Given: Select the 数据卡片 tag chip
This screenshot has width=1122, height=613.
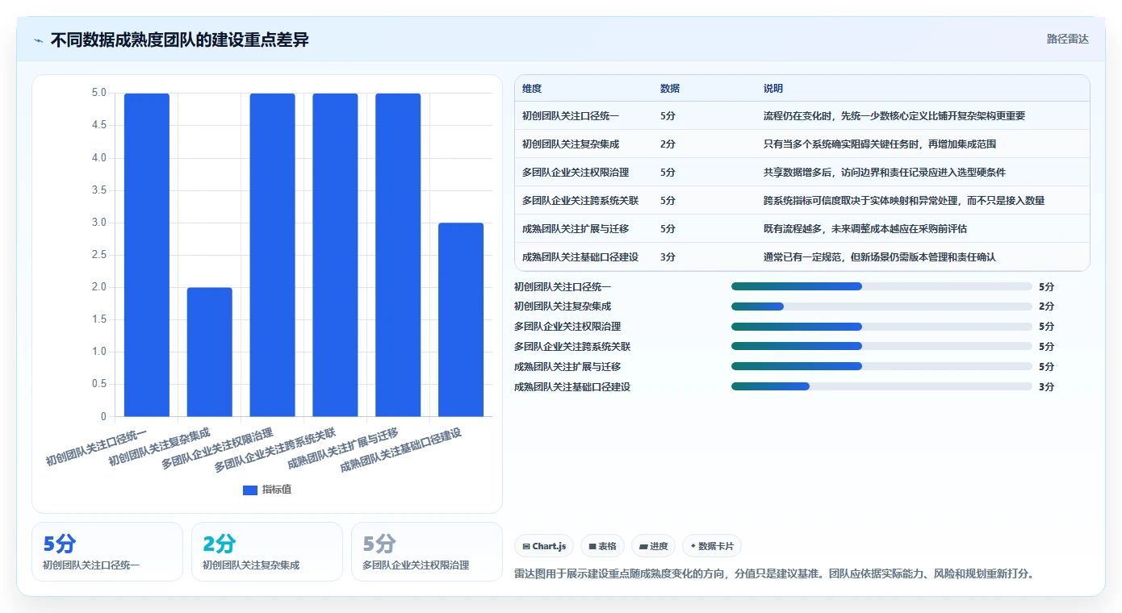Looking at the screenshot, I should (711, 546).
